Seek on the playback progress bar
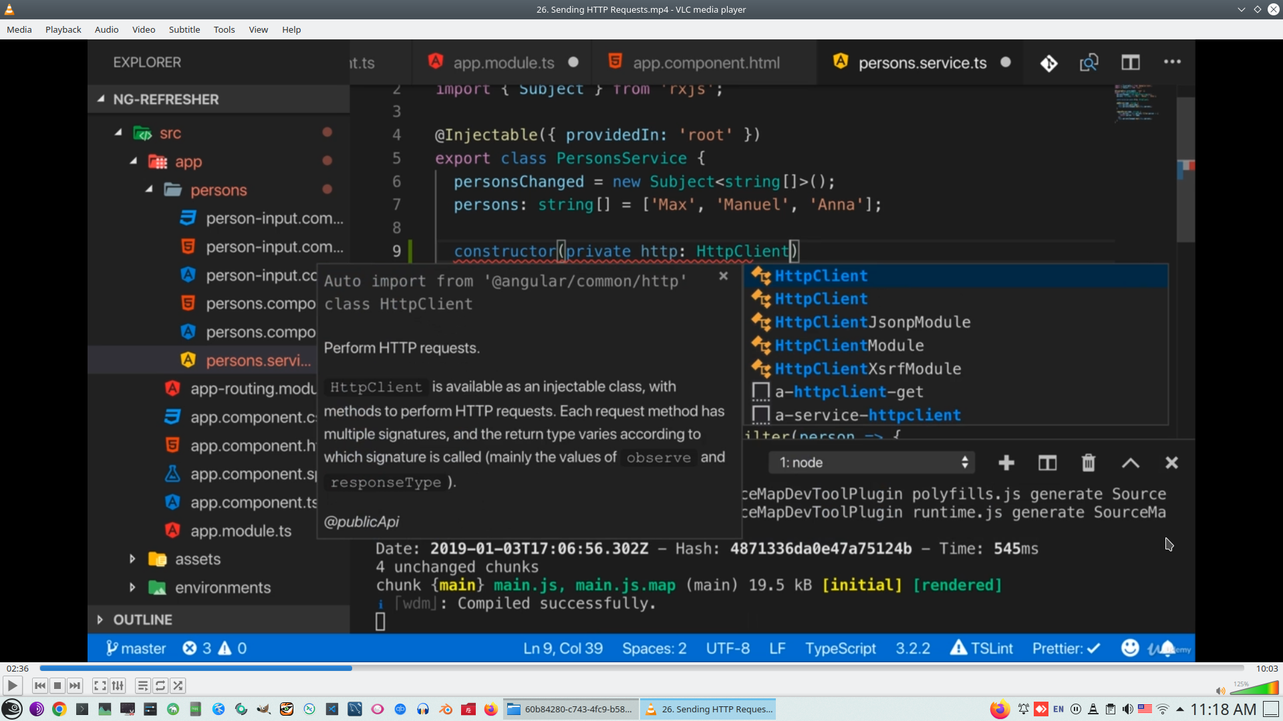1283x721 pixels. click(641, 668)
